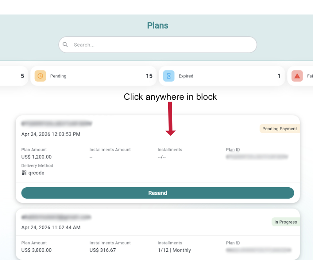Click the Pending clock icon
This screenshot has height=260, width=313.
point(40,76)
